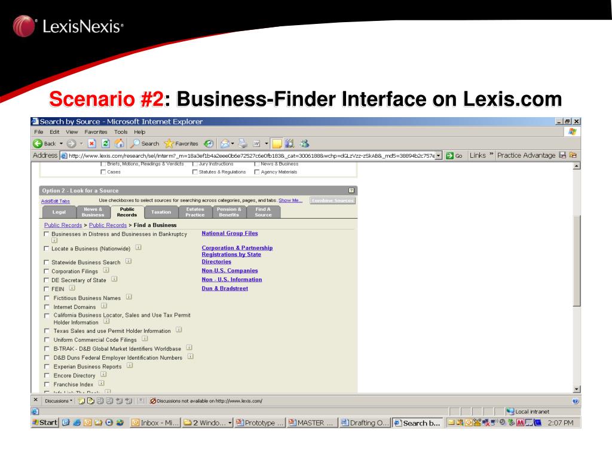Click the Combine Sources button
Screen dimensions: 612x459
coord(333,201)
